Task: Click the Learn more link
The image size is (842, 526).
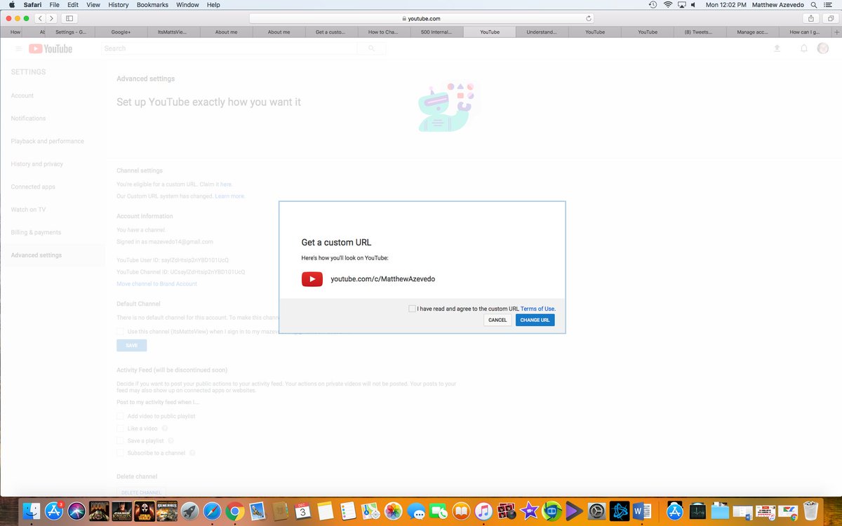Action: (229, 196)
